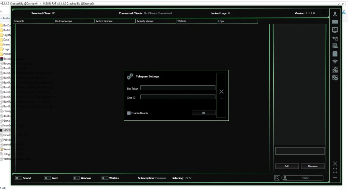The width and height of the screenshot is (348, 189).
Task: Click the Add button in right panel
Action: point(287,166)
